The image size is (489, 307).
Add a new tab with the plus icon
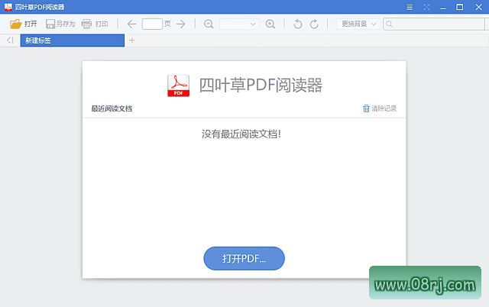click(132, 40)
